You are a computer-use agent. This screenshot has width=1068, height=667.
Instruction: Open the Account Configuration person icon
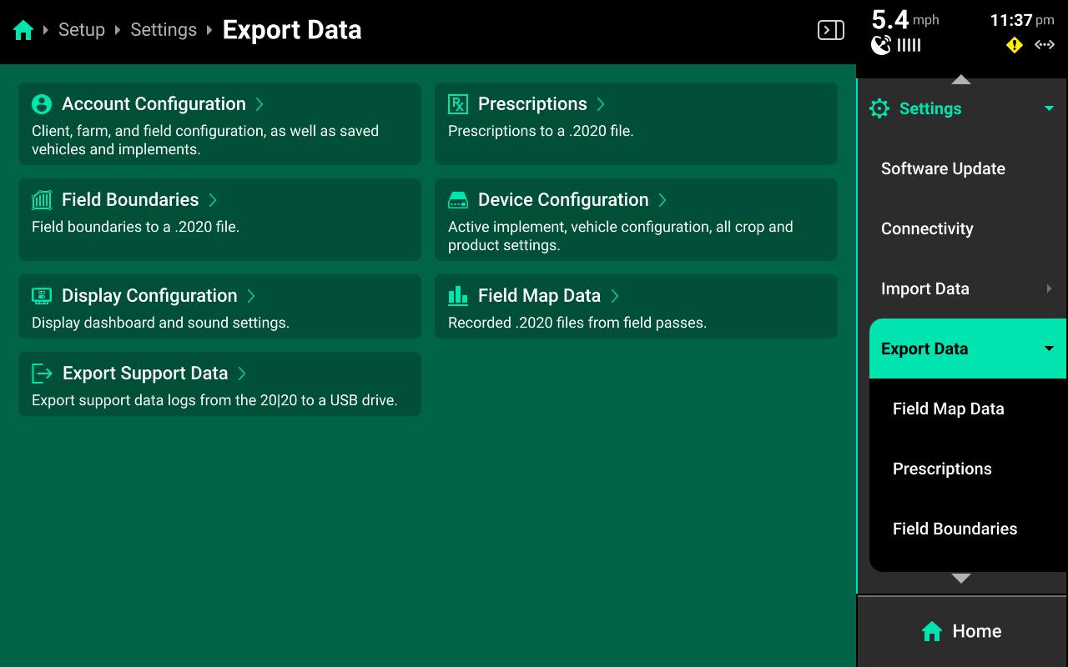[x=42, y=104]
